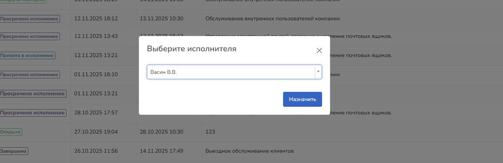The width and height of the screenshot is (503, 163).
Task: Click 'Просрочено исполнение' badge dated 12.11.2025 18:12
Action: pyautogui.click(x=30, y=19)
